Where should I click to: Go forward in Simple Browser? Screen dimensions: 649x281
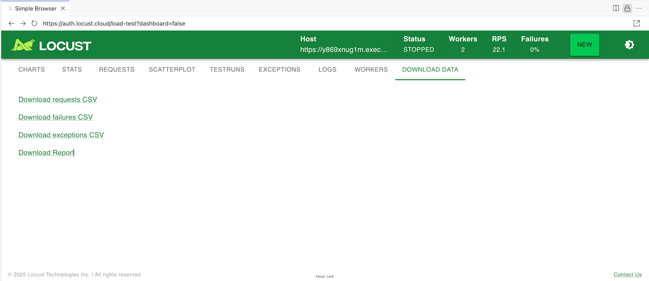pyautogui.click(x=23, y=24)
